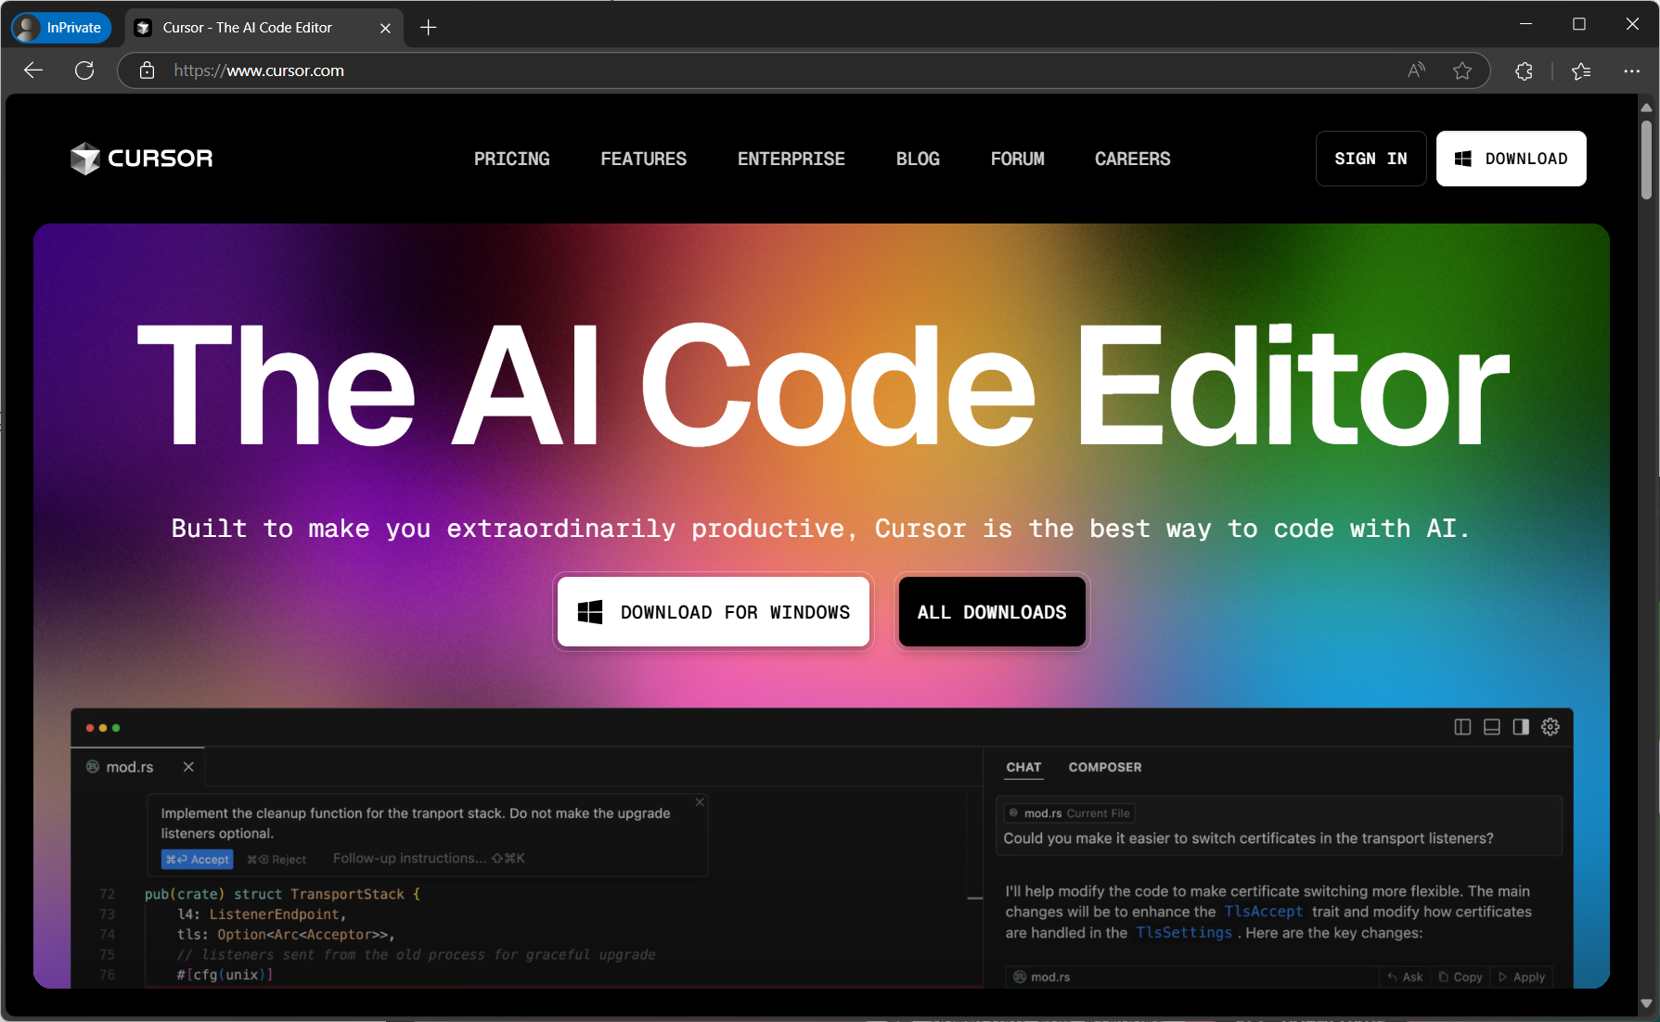1660x1022 pixels.
Task: Open the Forum link
Action: click(x=1018, y=159)
